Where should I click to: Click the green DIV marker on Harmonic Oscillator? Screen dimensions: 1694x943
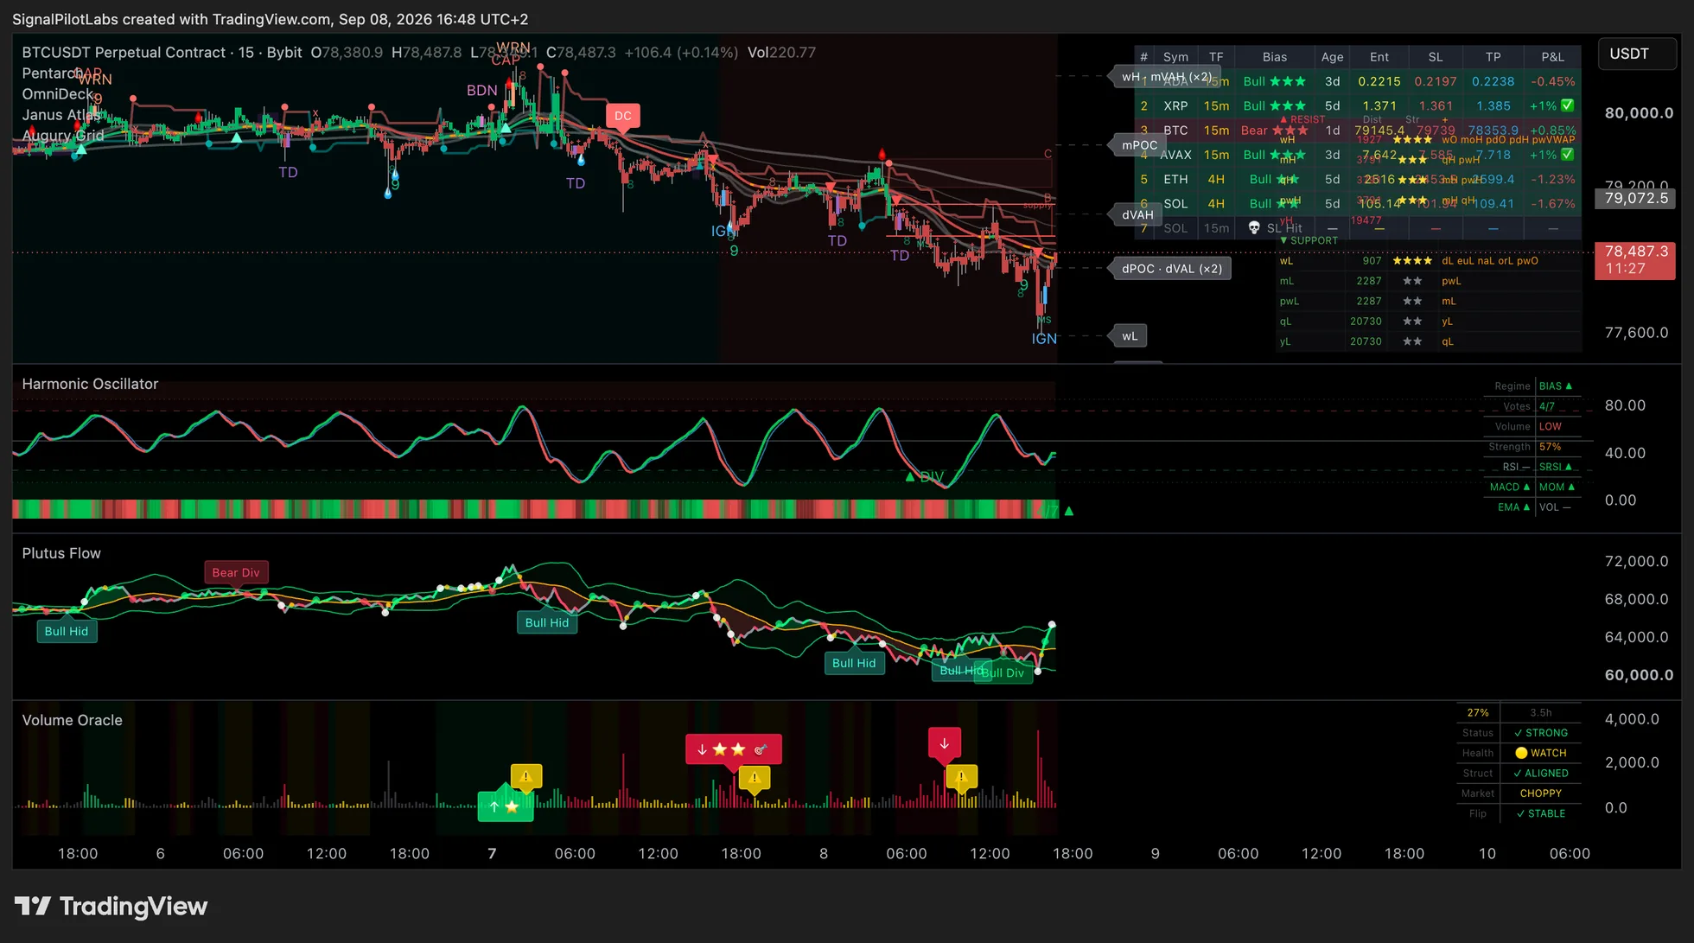point(925,477)
